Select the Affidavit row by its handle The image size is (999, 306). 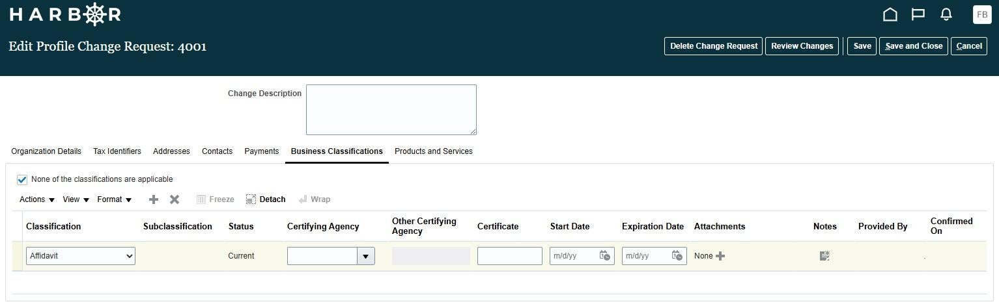[18, 256]
